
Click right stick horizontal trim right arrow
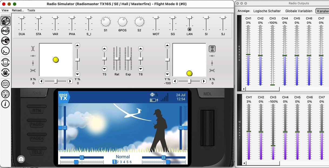(x=203, y=81)
